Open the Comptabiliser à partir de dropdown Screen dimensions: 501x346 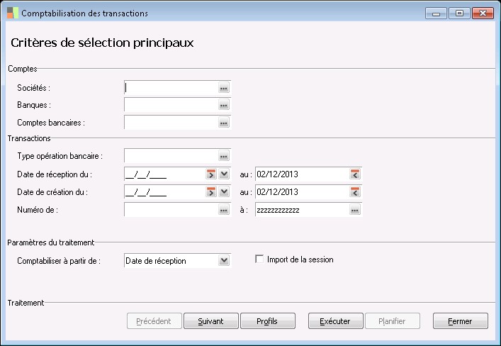tap(225, 261)
